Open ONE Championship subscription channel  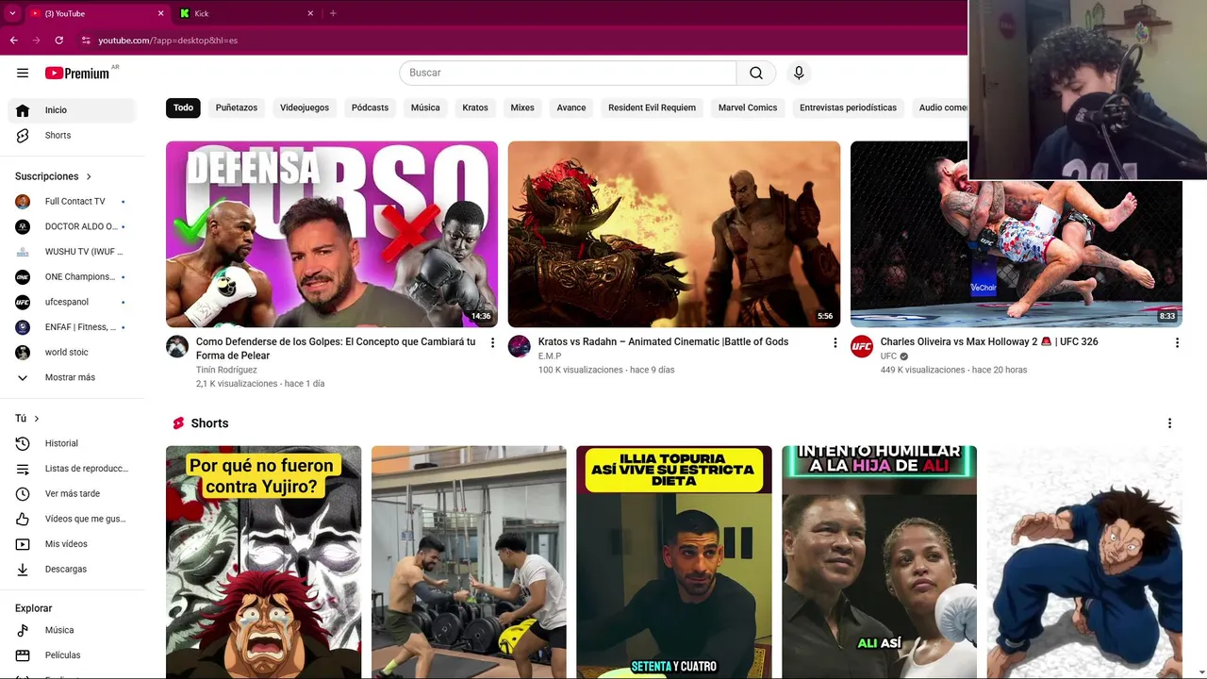72,276
